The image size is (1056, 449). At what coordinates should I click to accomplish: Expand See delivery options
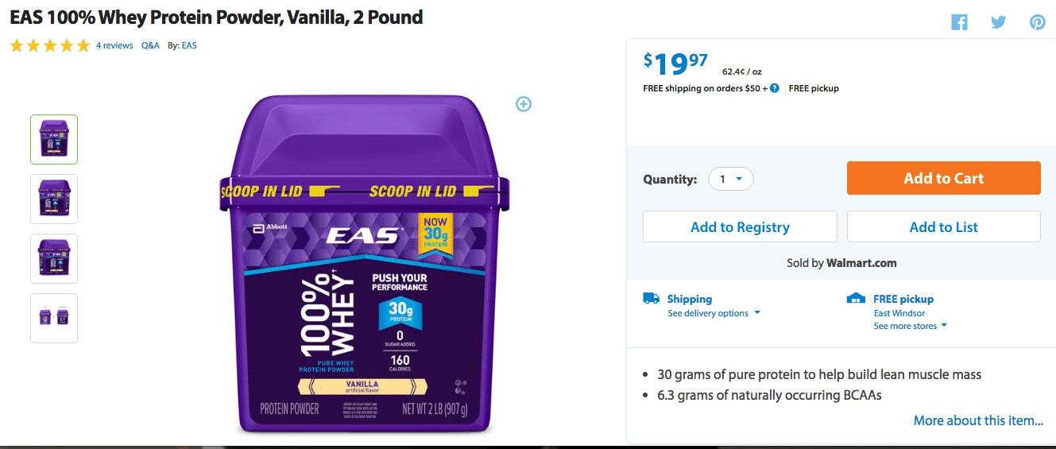point(714,313)
